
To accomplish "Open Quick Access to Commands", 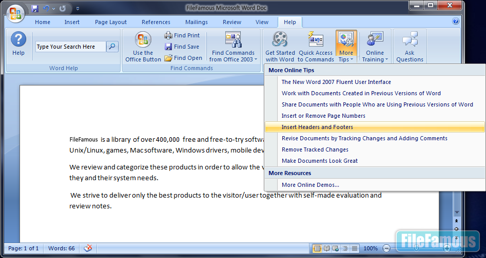I will coord(316,47).
